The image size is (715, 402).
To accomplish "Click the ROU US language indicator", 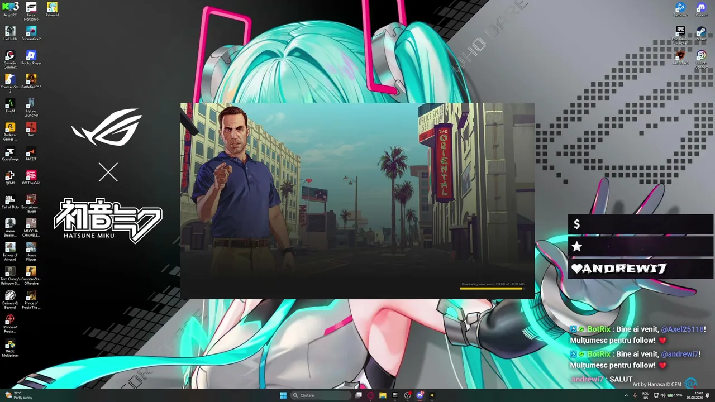I will 646,395.
